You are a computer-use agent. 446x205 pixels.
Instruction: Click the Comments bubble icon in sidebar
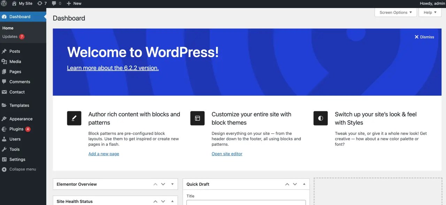(x=4, y=82)
